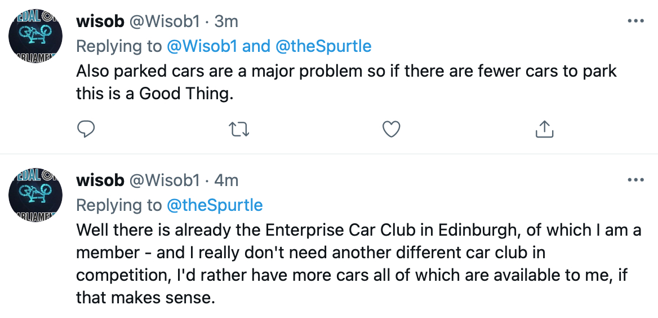The image size is (658, 318).
Task: Open more options on the 3m tweet
Action: [x=635, y=21]
